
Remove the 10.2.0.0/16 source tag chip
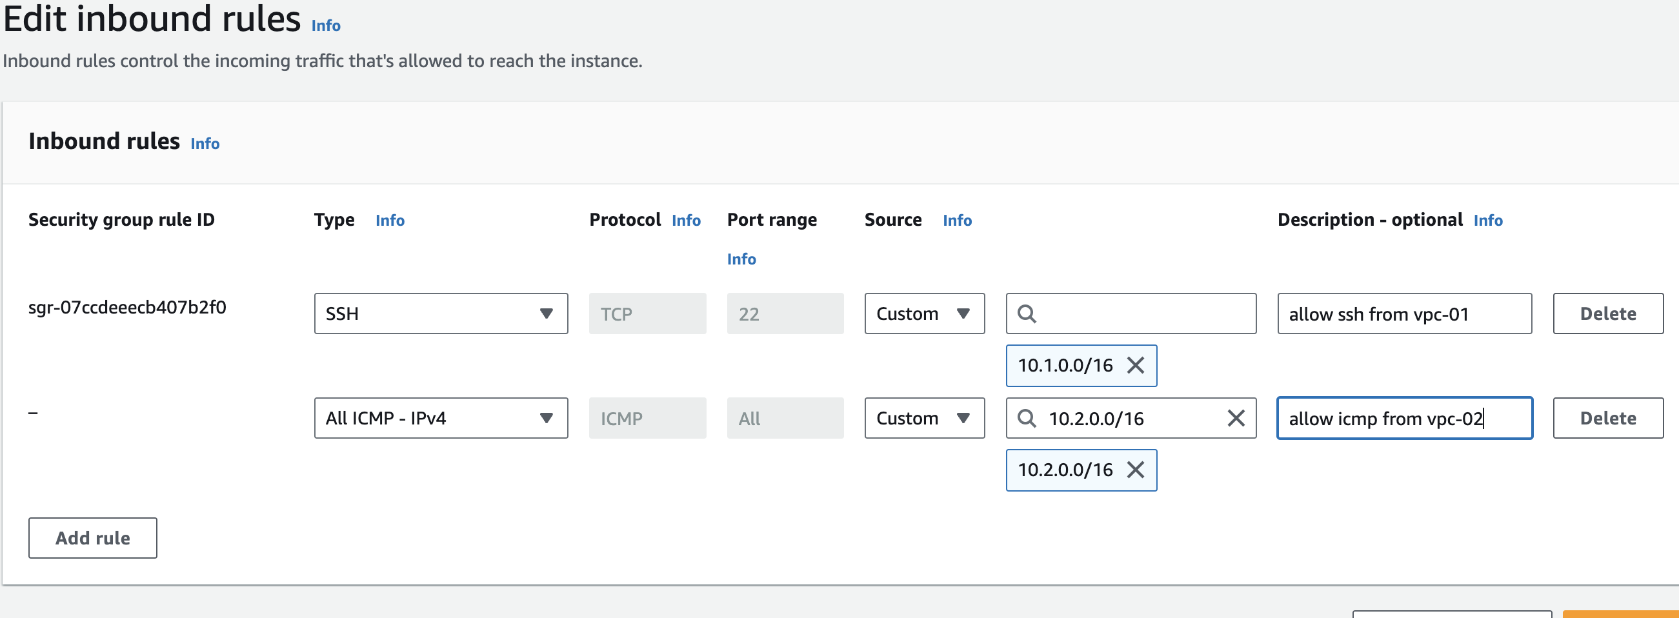pos(1135,470)
